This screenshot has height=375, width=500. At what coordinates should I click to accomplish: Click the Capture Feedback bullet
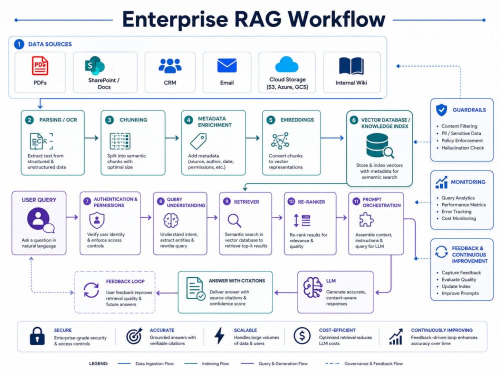461,272
